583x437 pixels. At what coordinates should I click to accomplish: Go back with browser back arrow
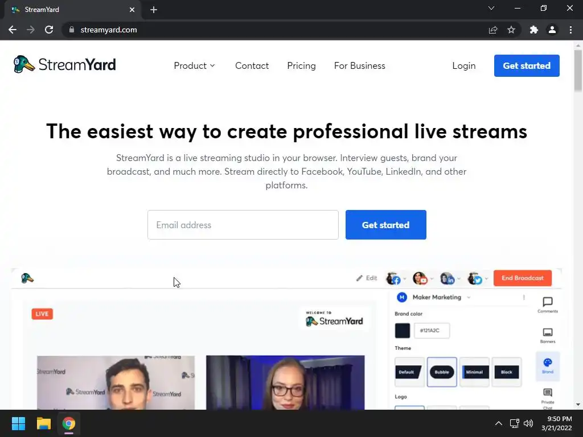(x=13, y=30)
